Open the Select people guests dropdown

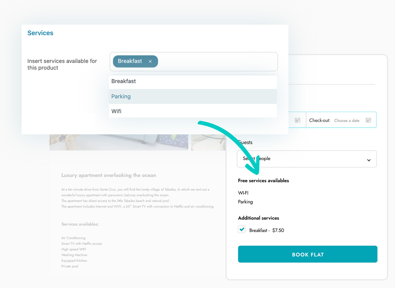(x=303, y=159)
